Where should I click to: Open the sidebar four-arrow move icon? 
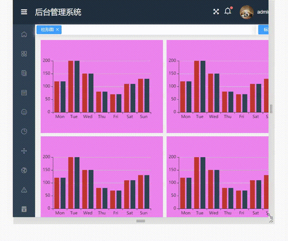point(24,151)
